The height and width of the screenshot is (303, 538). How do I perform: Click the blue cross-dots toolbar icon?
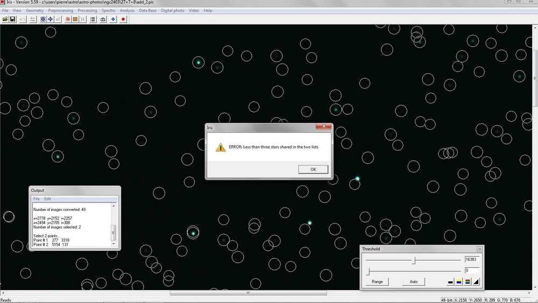coord(113,19)
